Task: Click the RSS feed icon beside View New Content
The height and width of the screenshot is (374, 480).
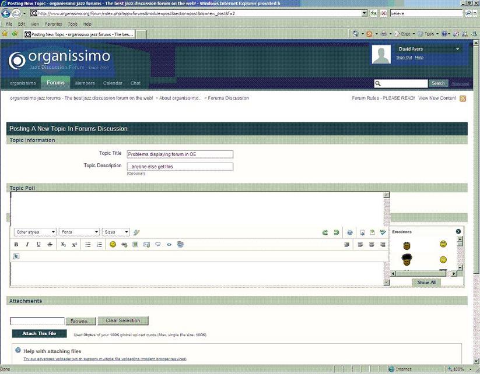Action: (463, 98)
